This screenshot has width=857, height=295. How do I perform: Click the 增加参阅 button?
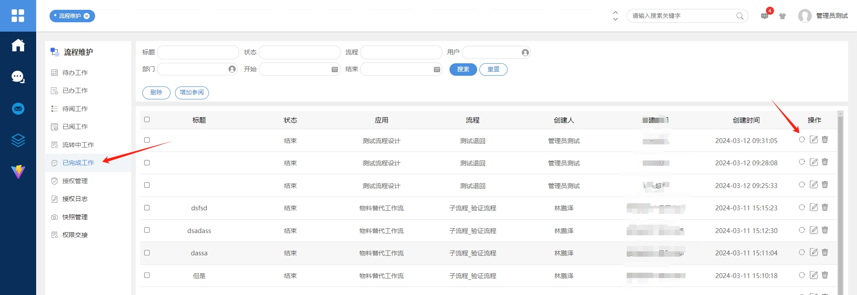coord(191,93)
